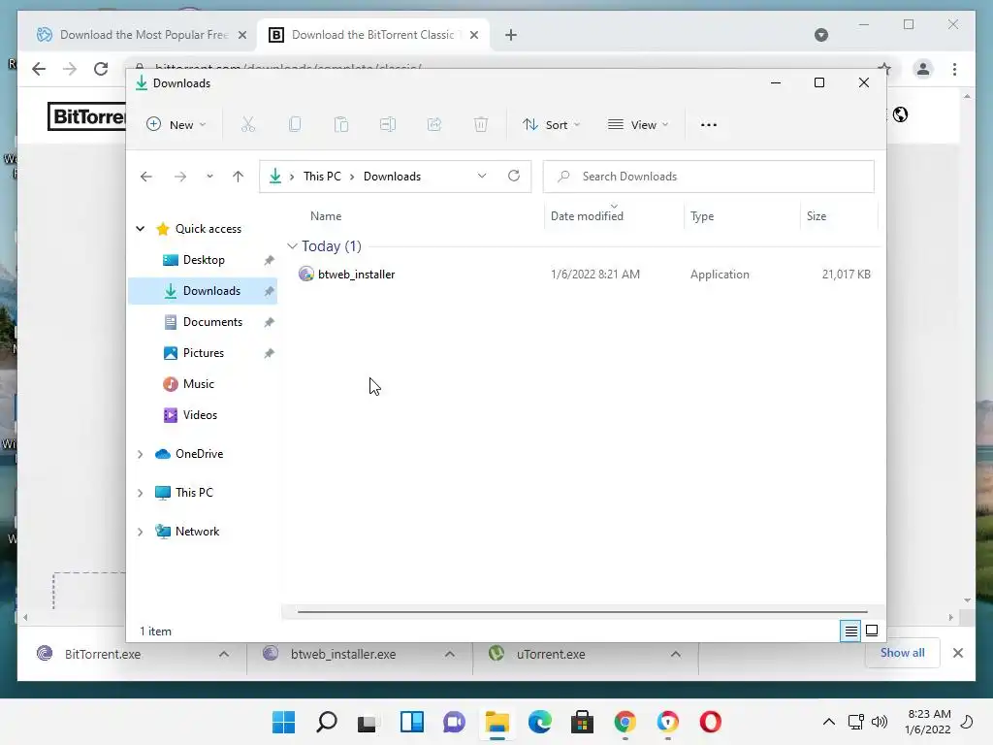The width and height of the screenshot is (993, 745).
Task: Collapse the Quick access tree node
Action: click(x=140, y=229)
